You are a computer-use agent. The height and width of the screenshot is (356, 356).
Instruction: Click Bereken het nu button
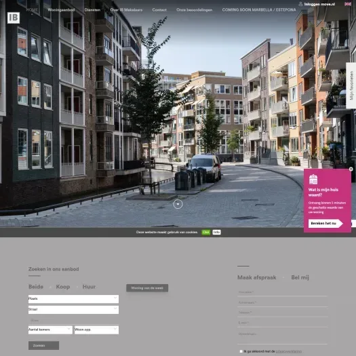325,223
